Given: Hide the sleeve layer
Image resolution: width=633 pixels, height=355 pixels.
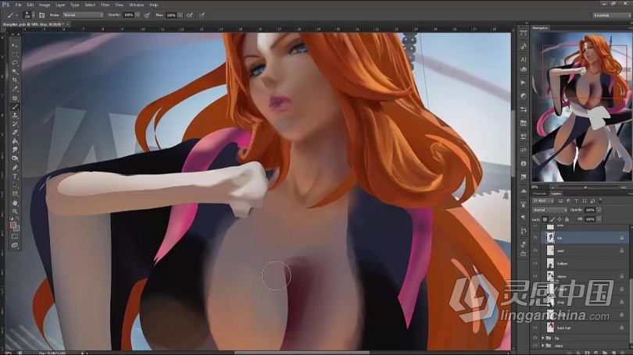Looking at the screenshot, I should 535,276.
